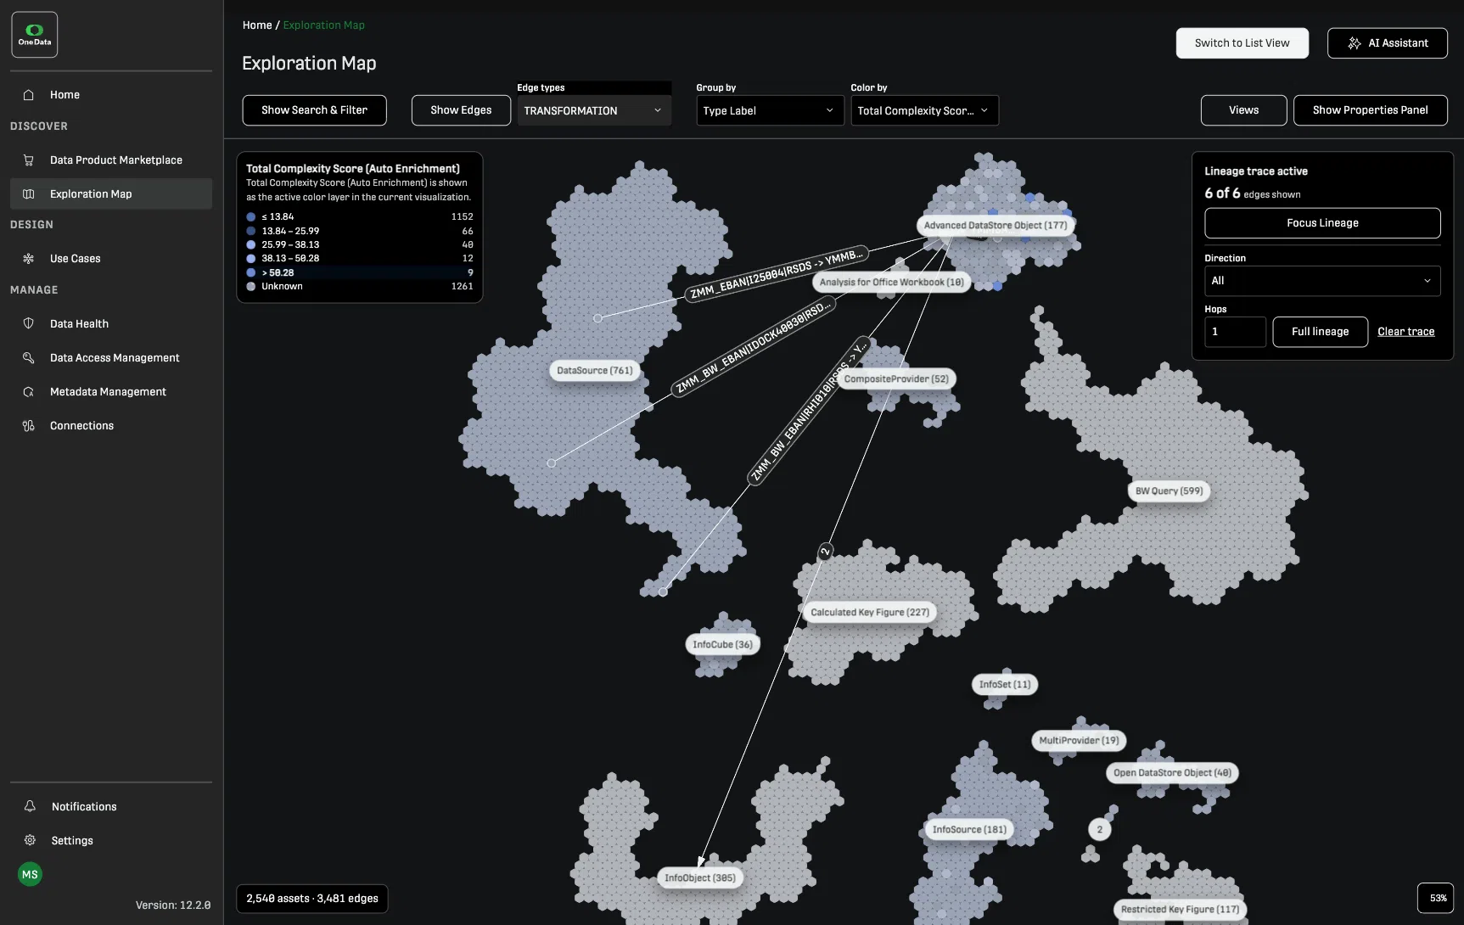Click the One Data logo
1464x925 pixels.
tap(35, 35)
